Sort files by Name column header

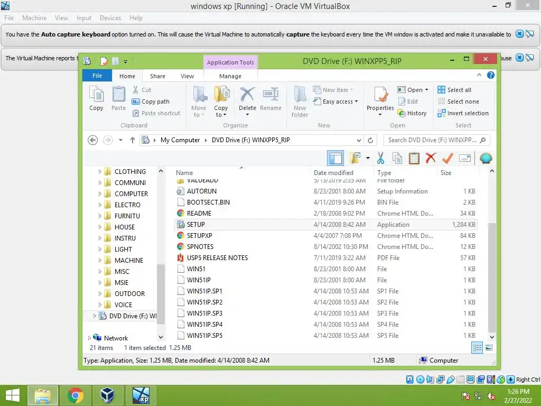[x=184, y=173]
